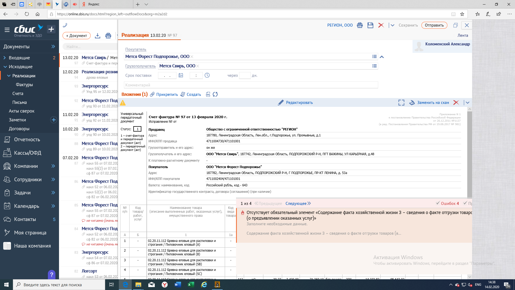This screenshot has width=515, height=290.
Task: Click the Грузополучатель link label
Action: (x=140, y=66)
